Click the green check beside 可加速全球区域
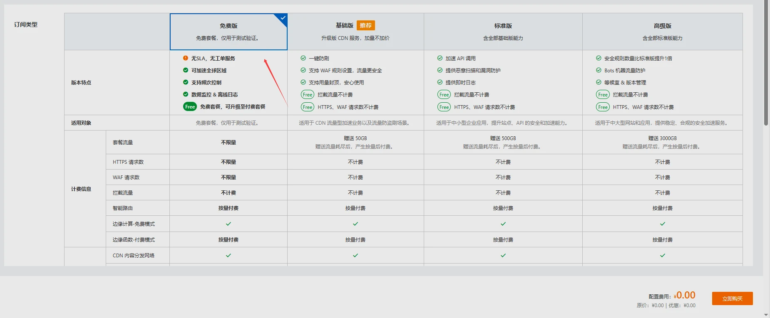This screenshot has width=770, height=318. (x=186, y=70)
